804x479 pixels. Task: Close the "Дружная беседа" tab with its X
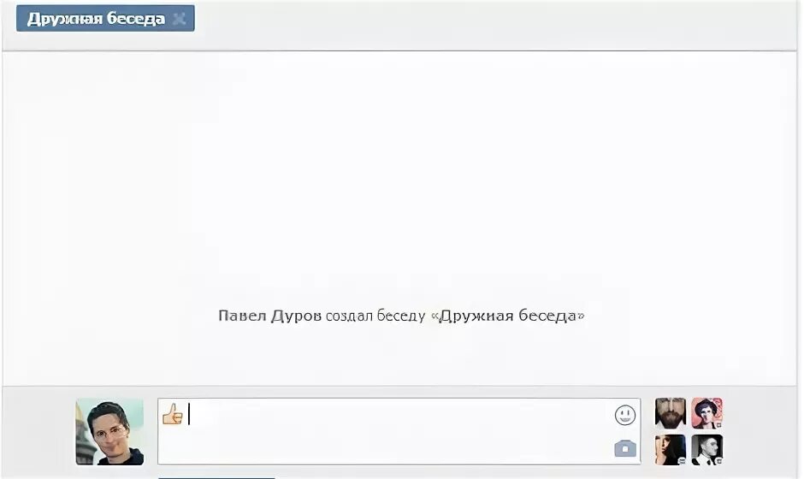(x=179, y=19)
